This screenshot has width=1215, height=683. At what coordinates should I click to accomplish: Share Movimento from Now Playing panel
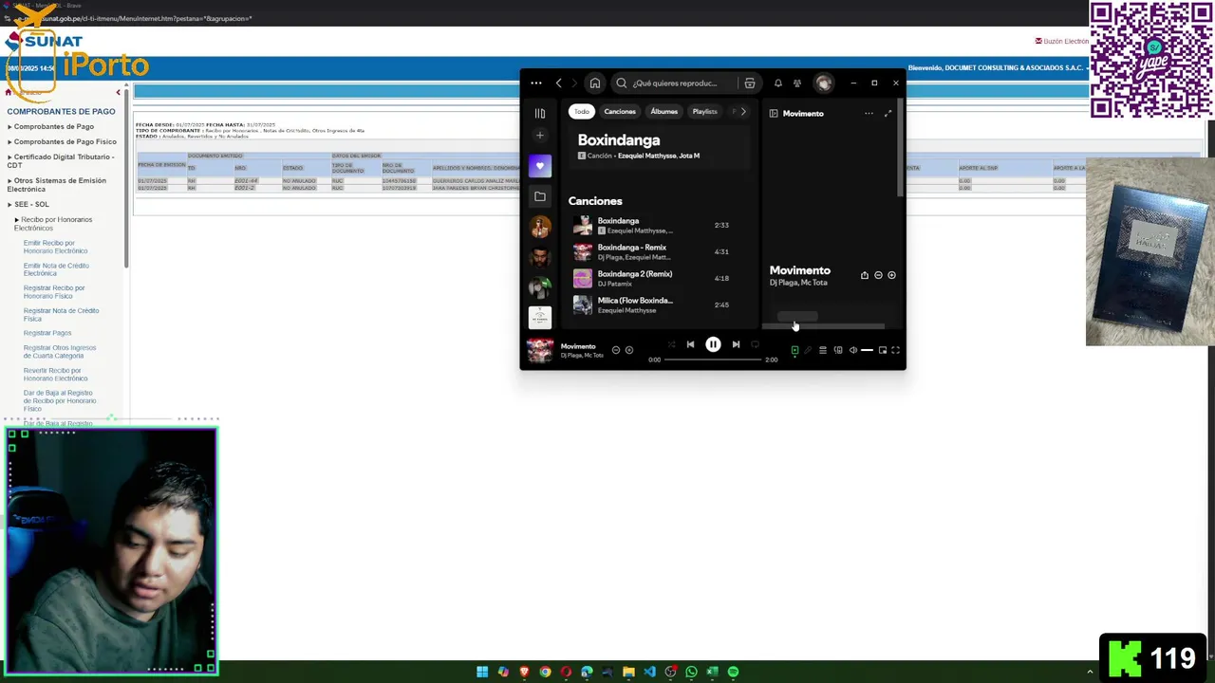tap(865, 275)
